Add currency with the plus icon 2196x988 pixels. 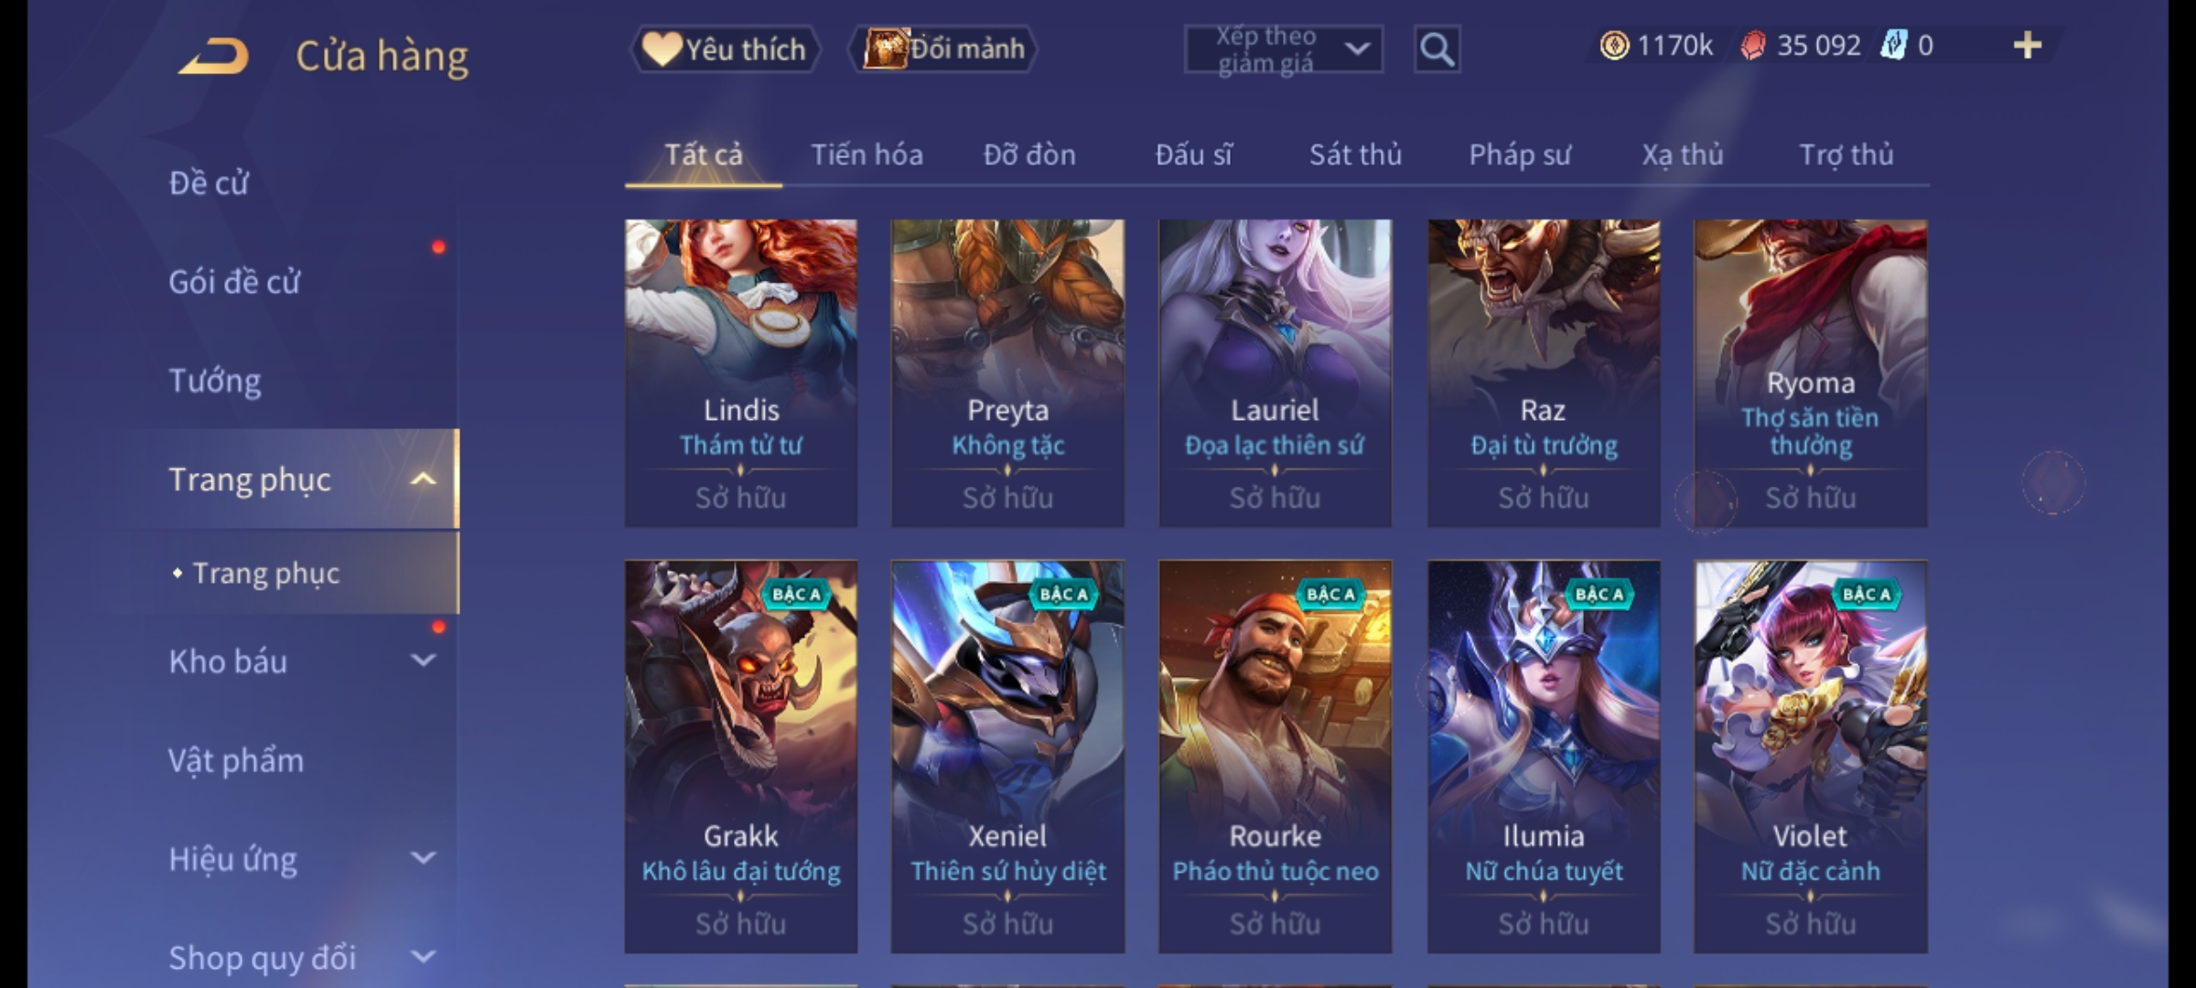click(x=2028, y=46)
